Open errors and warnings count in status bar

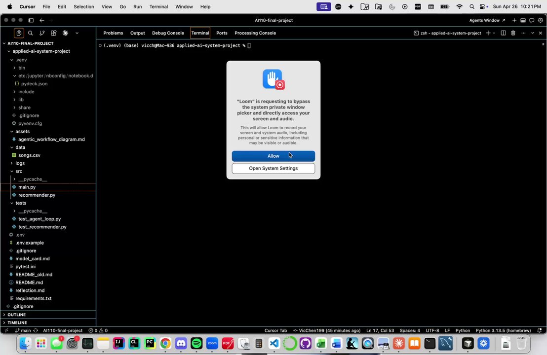point(98,330)
